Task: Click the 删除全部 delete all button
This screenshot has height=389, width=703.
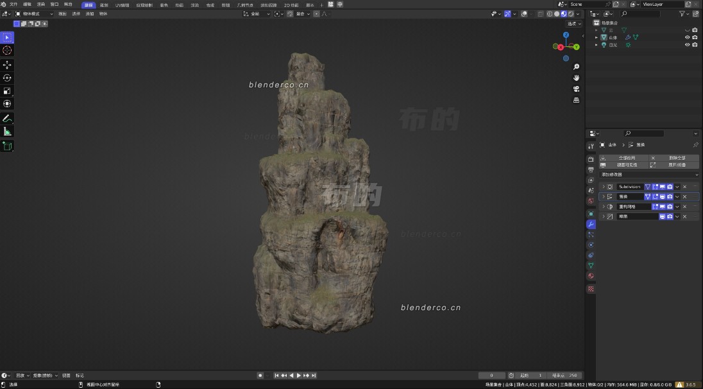Action: 674,158
